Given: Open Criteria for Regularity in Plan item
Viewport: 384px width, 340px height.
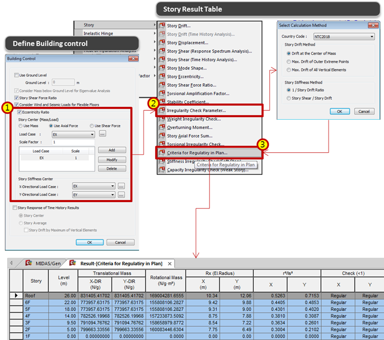Looking at the screenshot, I should 209,153.
